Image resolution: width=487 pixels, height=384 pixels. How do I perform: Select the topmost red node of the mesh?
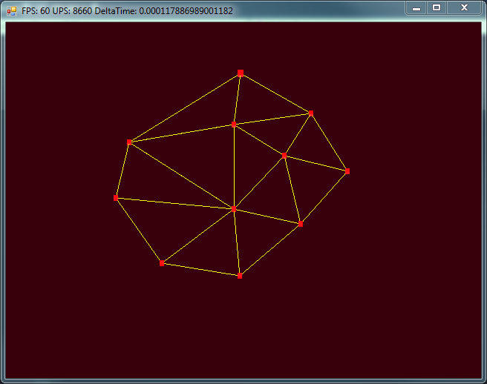[x=241, y=73]
